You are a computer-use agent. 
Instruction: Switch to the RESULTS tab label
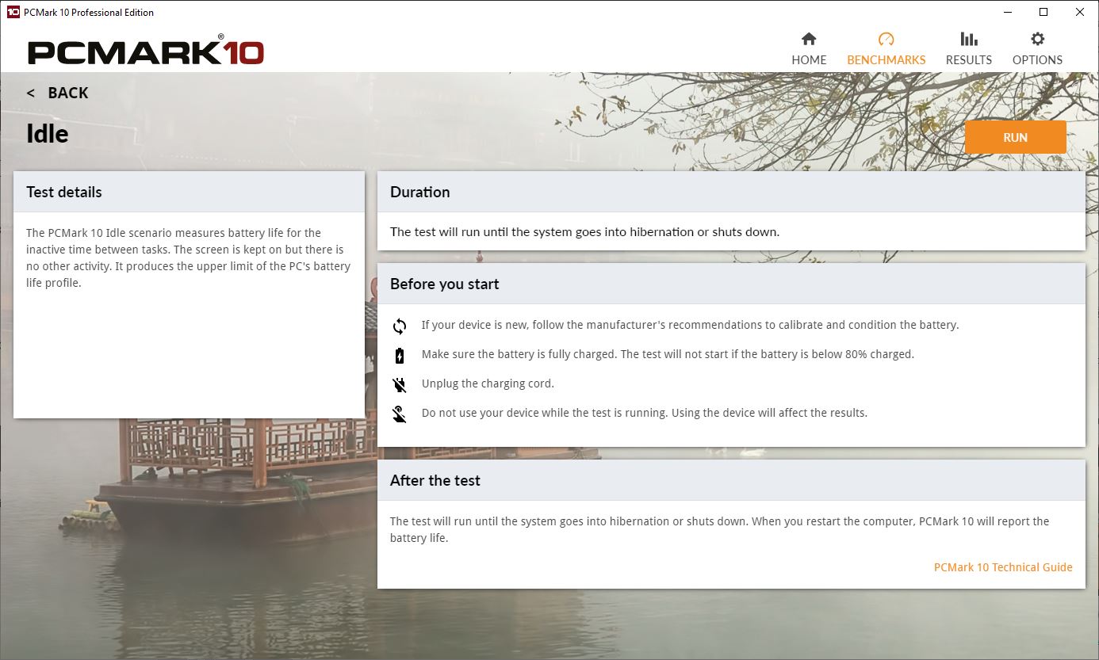(968, 60)
